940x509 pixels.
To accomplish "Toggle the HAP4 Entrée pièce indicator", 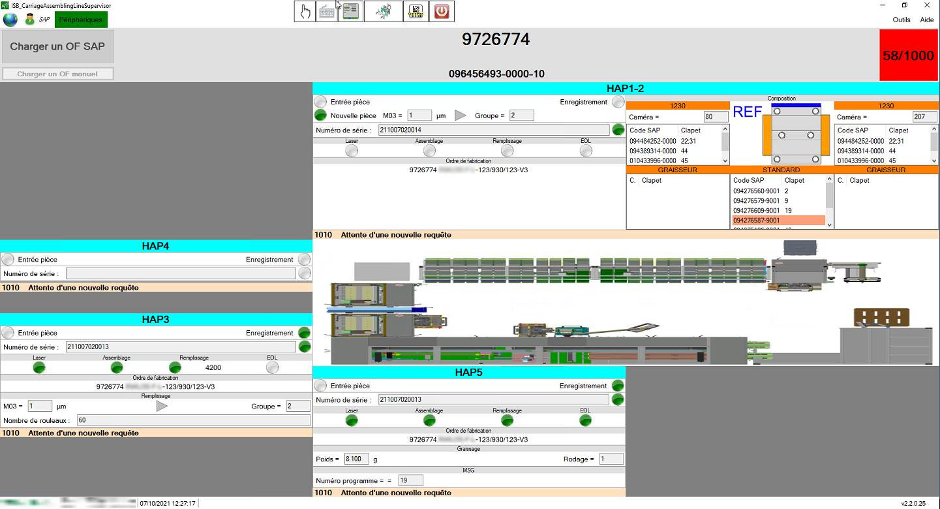I will (x=8, y=259).
